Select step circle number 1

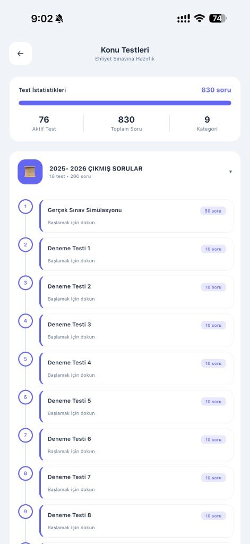[25, 207]
